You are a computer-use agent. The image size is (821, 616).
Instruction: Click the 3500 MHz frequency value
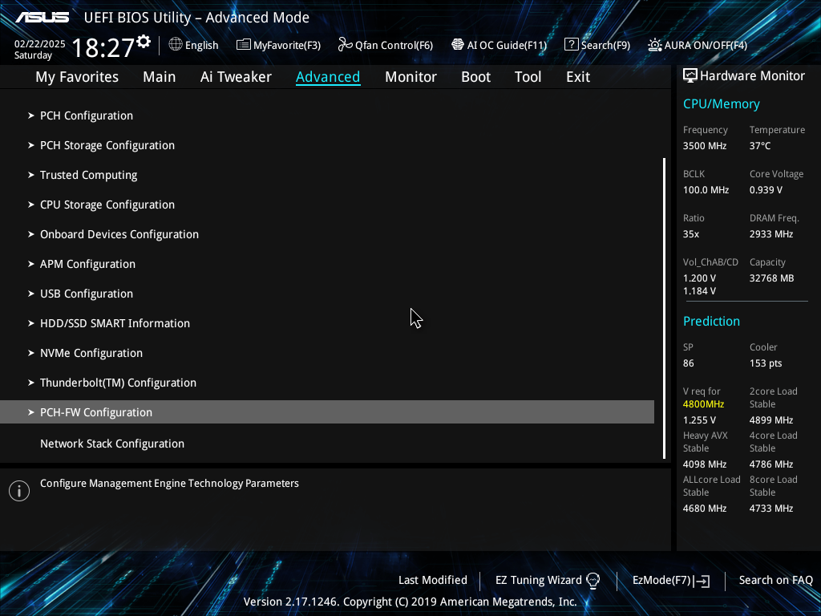705,146
